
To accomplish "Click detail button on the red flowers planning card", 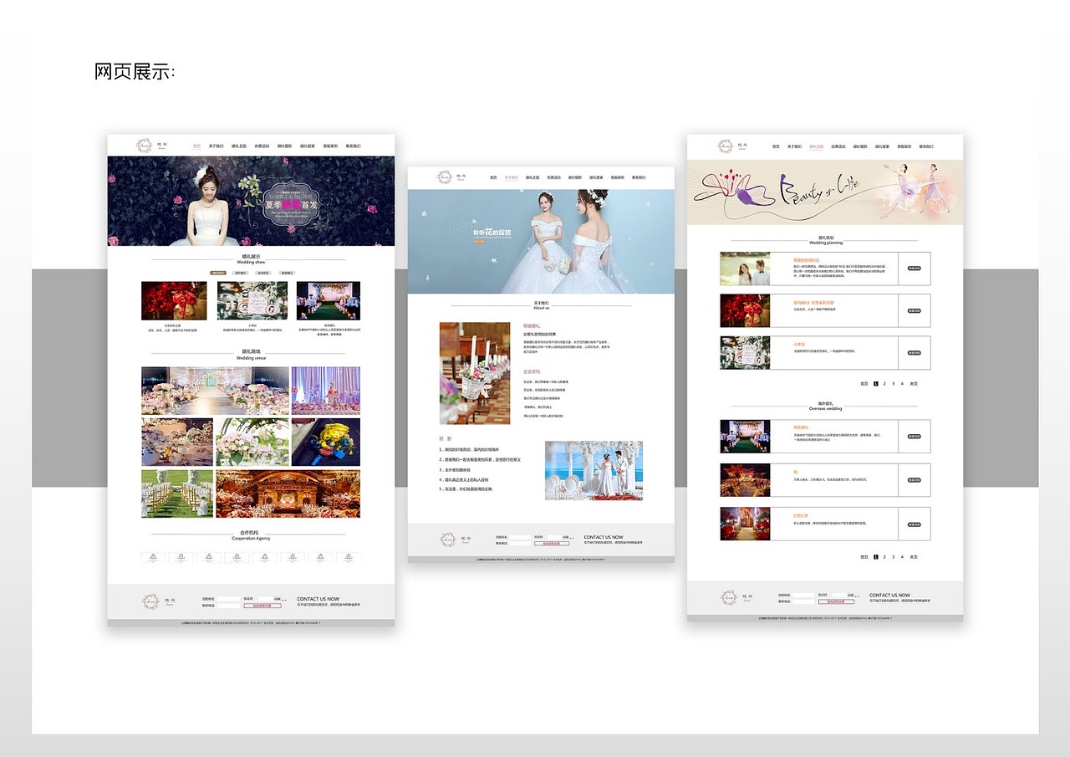I will coord(915,310).
